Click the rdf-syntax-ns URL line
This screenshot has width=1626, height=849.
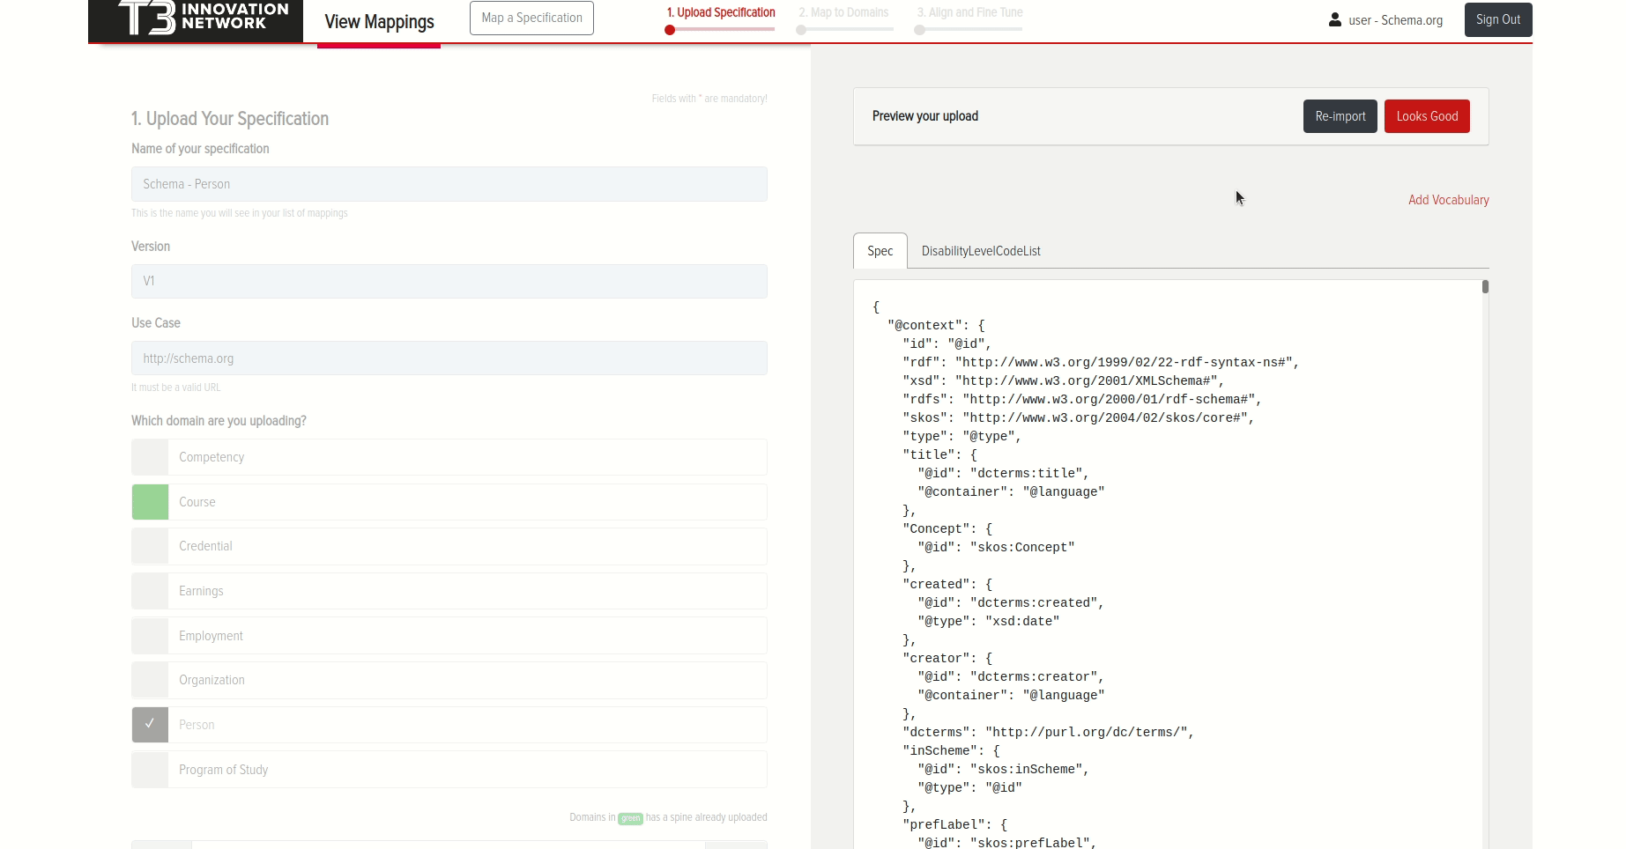coord(1101,362)
